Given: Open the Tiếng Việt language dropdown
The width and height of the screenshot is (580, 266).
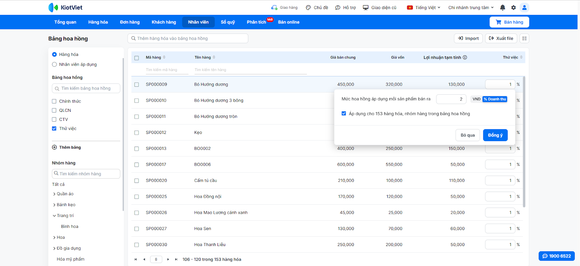Looking at the screenshot, I should (x=423, y=8).
